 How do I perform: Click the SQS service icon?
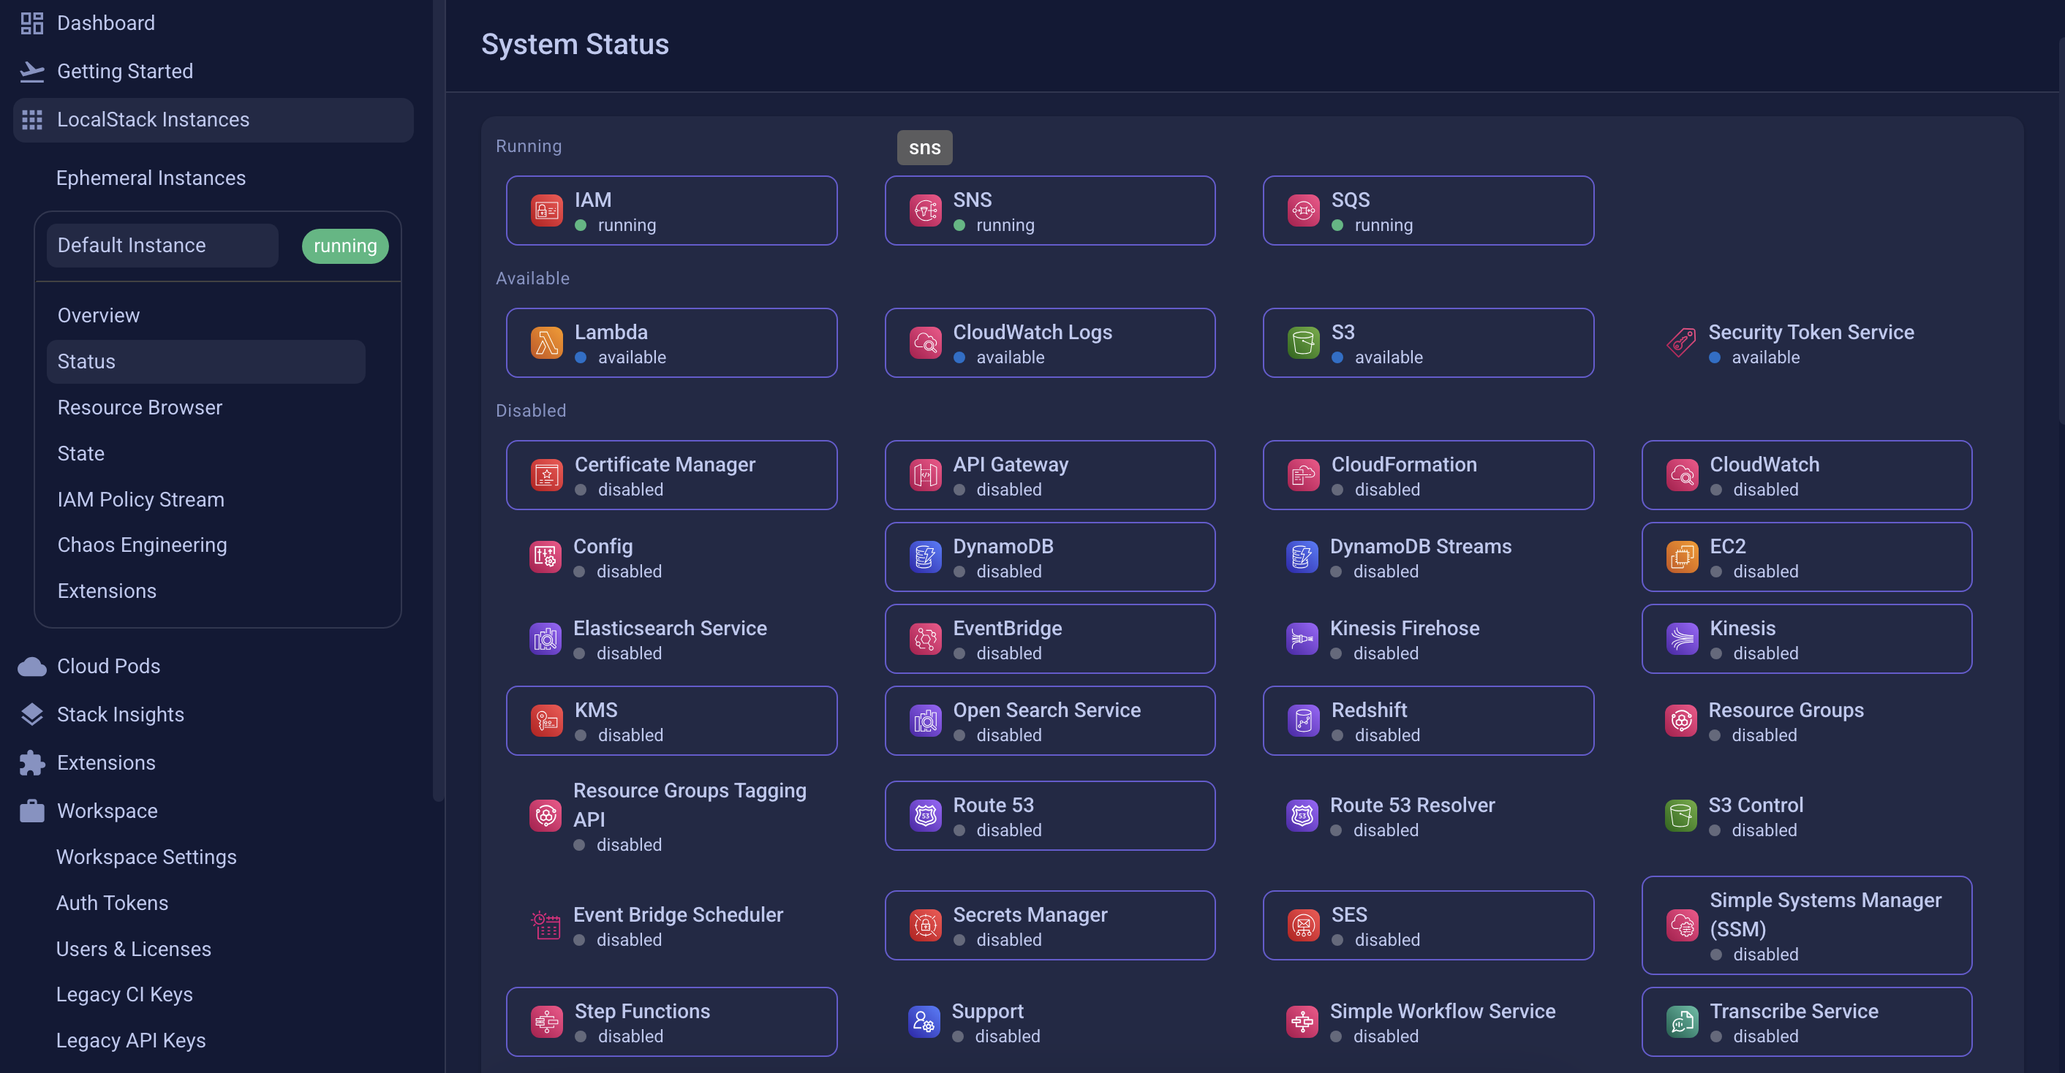coord(1302,210)
